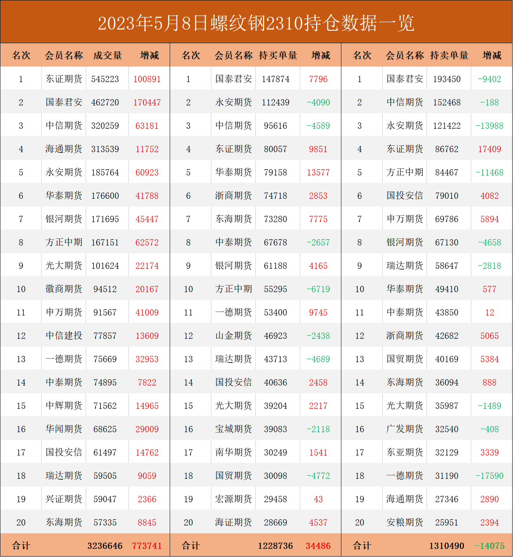Viewport: 513px width, 557px height.
Task: Click the long position value 147874
Action: pos(276,79)
